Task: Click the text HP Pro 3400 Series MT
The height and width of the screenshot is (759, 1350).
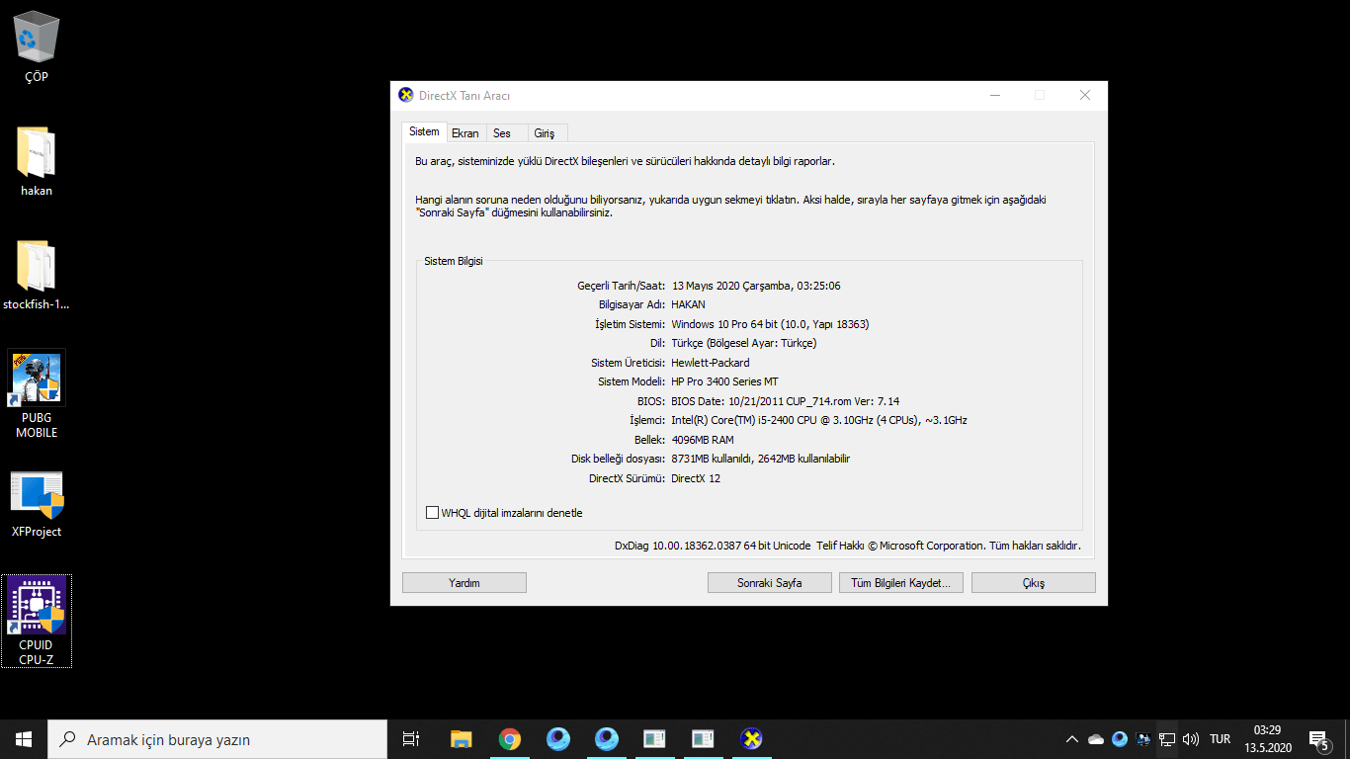Action: click(725, 381)
